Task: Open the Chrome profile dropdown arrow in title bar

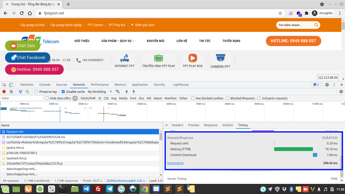Action: (322, 4)
